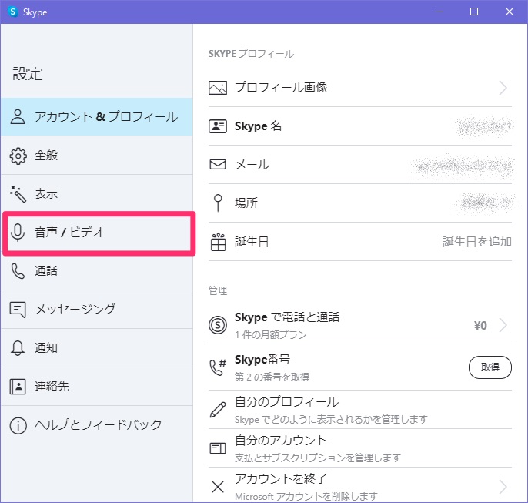
Task: Click the picture icon for プロフィール画像
Action: (x=218, y=88)
